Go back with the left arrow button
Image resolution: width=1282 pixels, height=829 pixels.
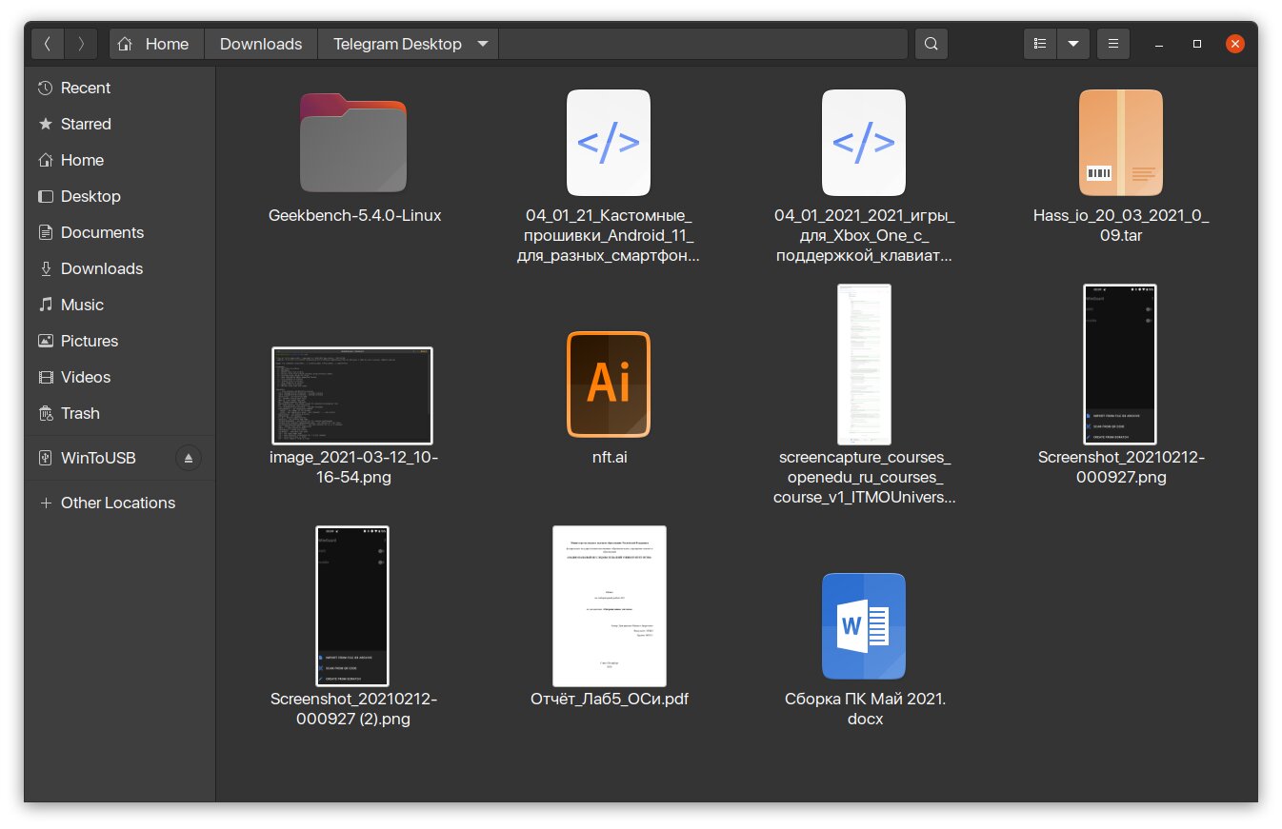48,44
